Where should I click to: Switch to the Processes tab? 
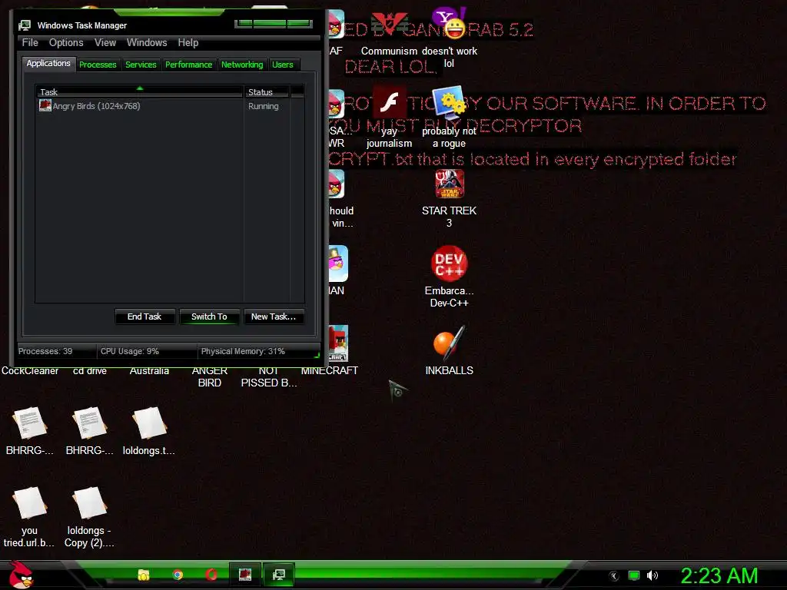coord(98,65)
